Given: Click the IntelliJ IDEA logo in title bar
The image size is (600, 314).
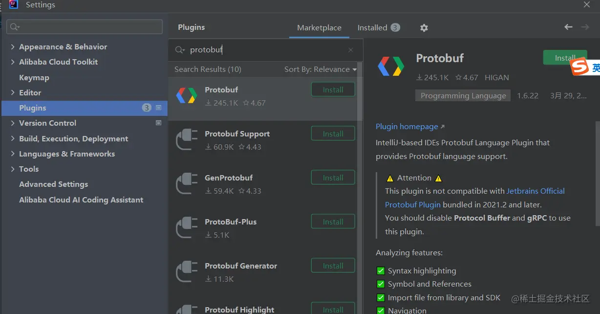Looking at the screenshot, I should pyautogui.click(x=14, y=5).
